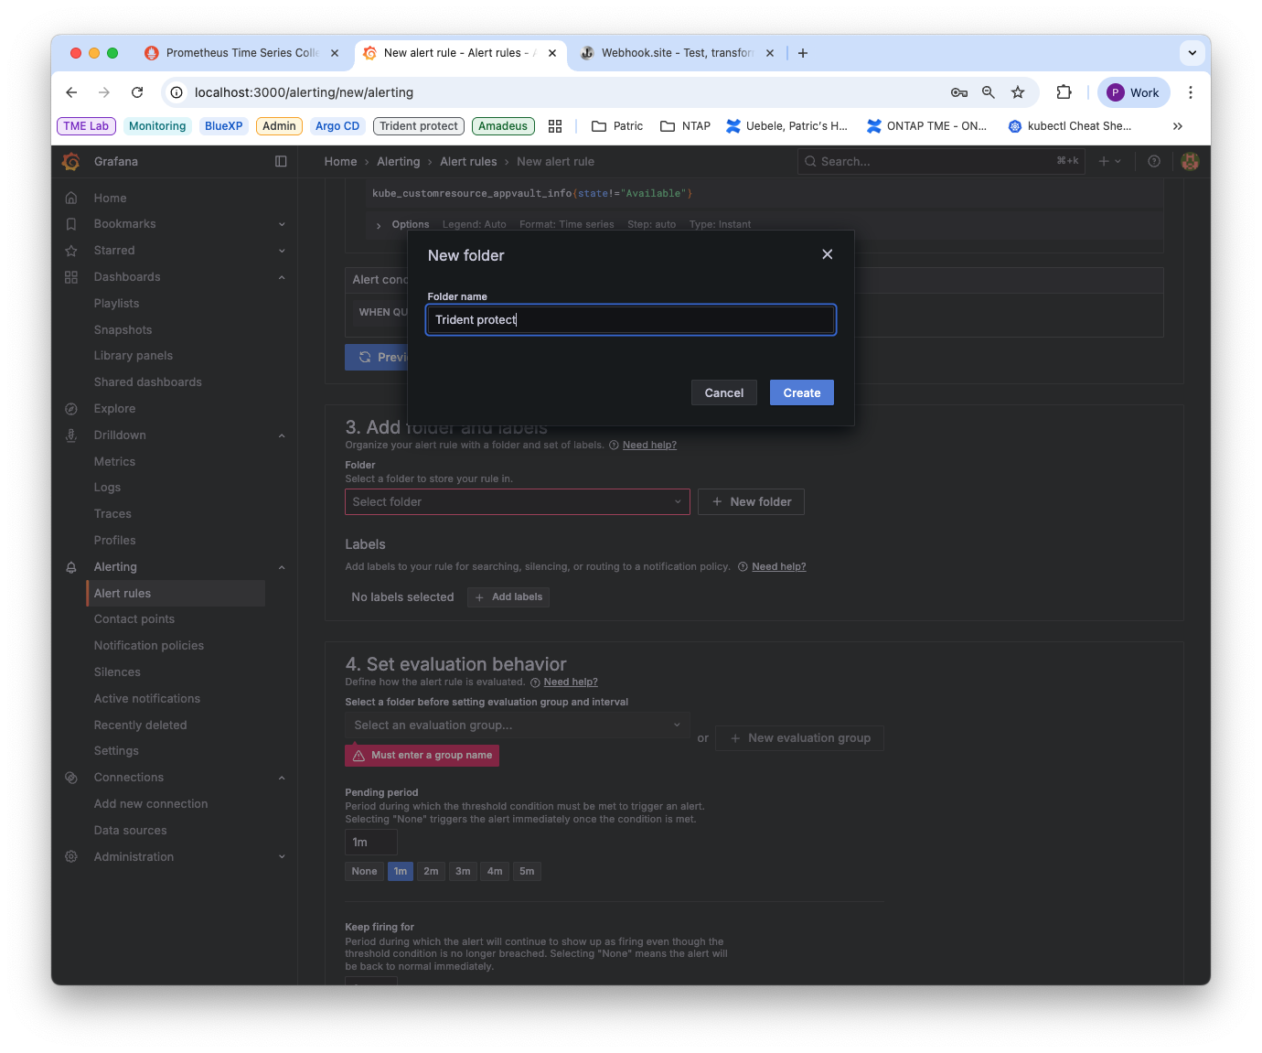Focus the Pending period 1m input
Image resolution: width=1262 pixels, height=1053 pixels.
[x=370, y=843]
